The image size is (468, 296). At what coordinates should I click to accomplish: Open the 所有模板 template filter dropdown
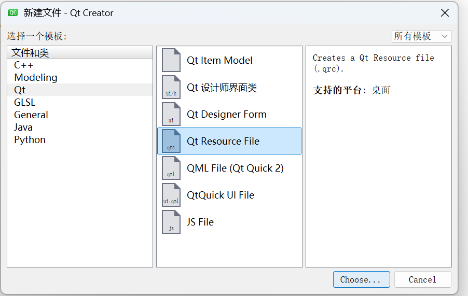(x=421, y=36)
